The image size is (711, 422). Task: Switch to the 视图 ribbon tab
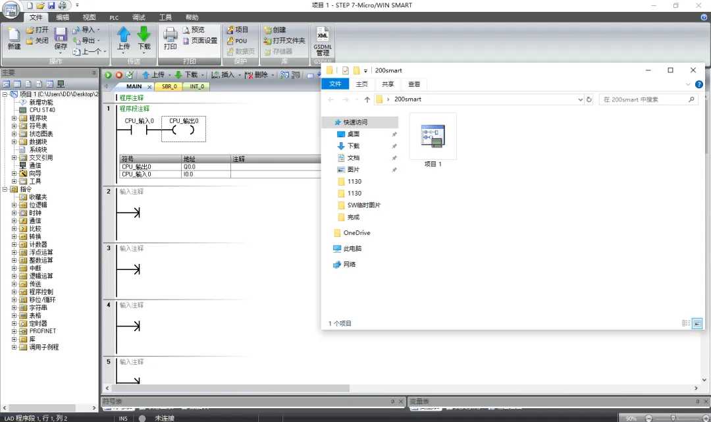[89, 17]
